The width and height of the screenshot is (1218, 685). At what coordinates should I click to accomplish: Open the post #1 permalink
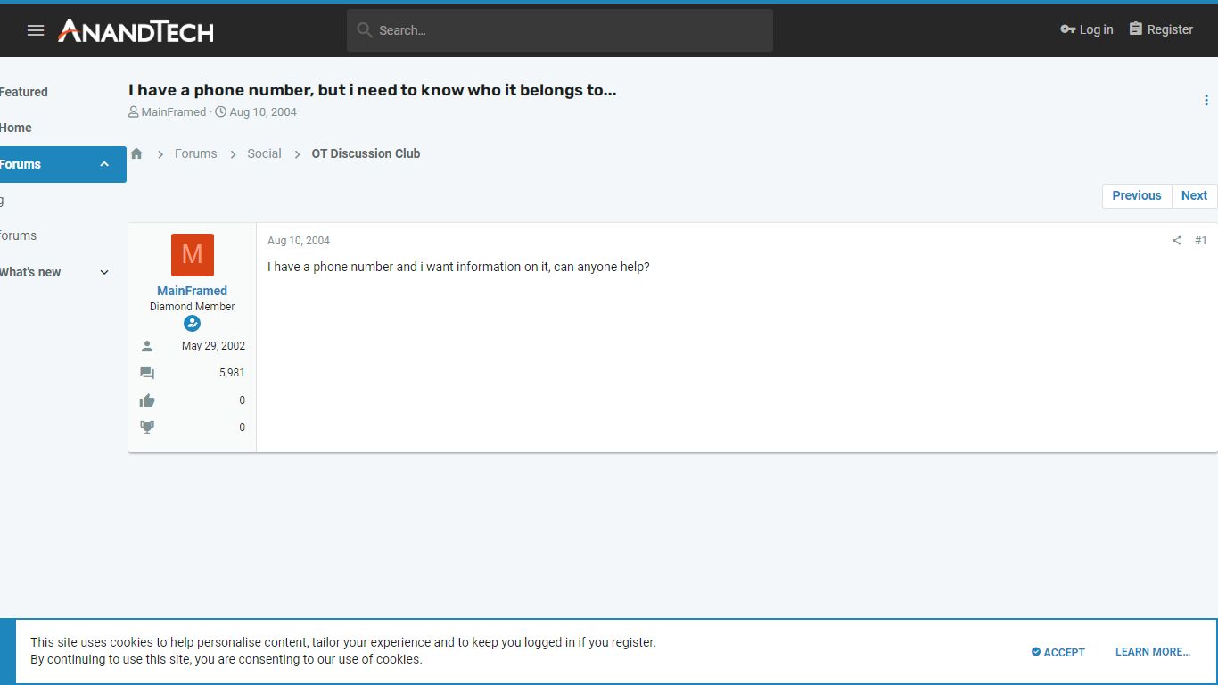pyautogui.click(x=1200, y=241)
